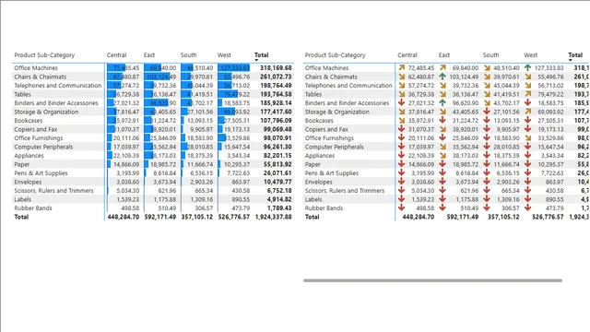The image size is (590, 332).
Task: Click the orange arrow beside 38,173.03 in right table
Action: click(x=442, y=156)
